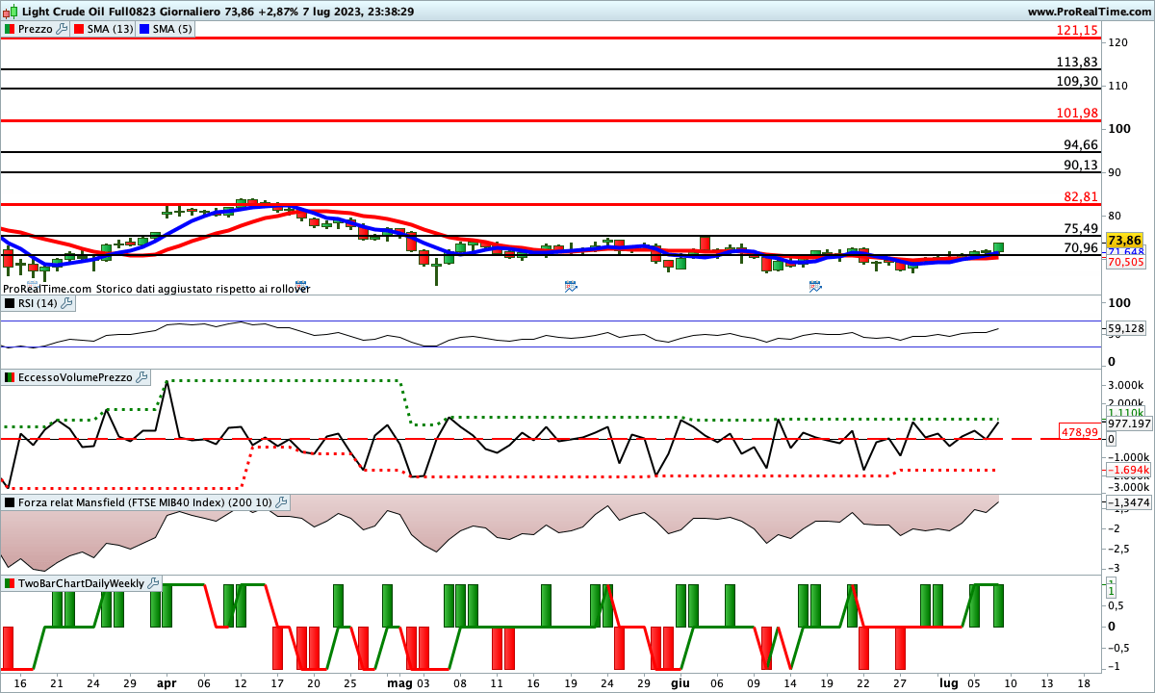Open Prezzo settings via wrench icon
The width and height of the screenshot is (1155, 693).
63,29
